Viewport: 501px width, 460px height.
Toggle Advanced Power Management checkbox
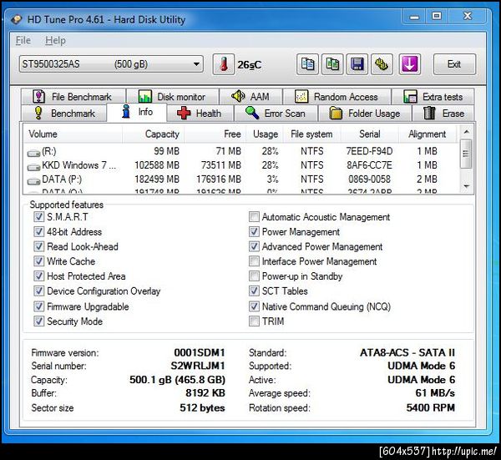[254, 246]
